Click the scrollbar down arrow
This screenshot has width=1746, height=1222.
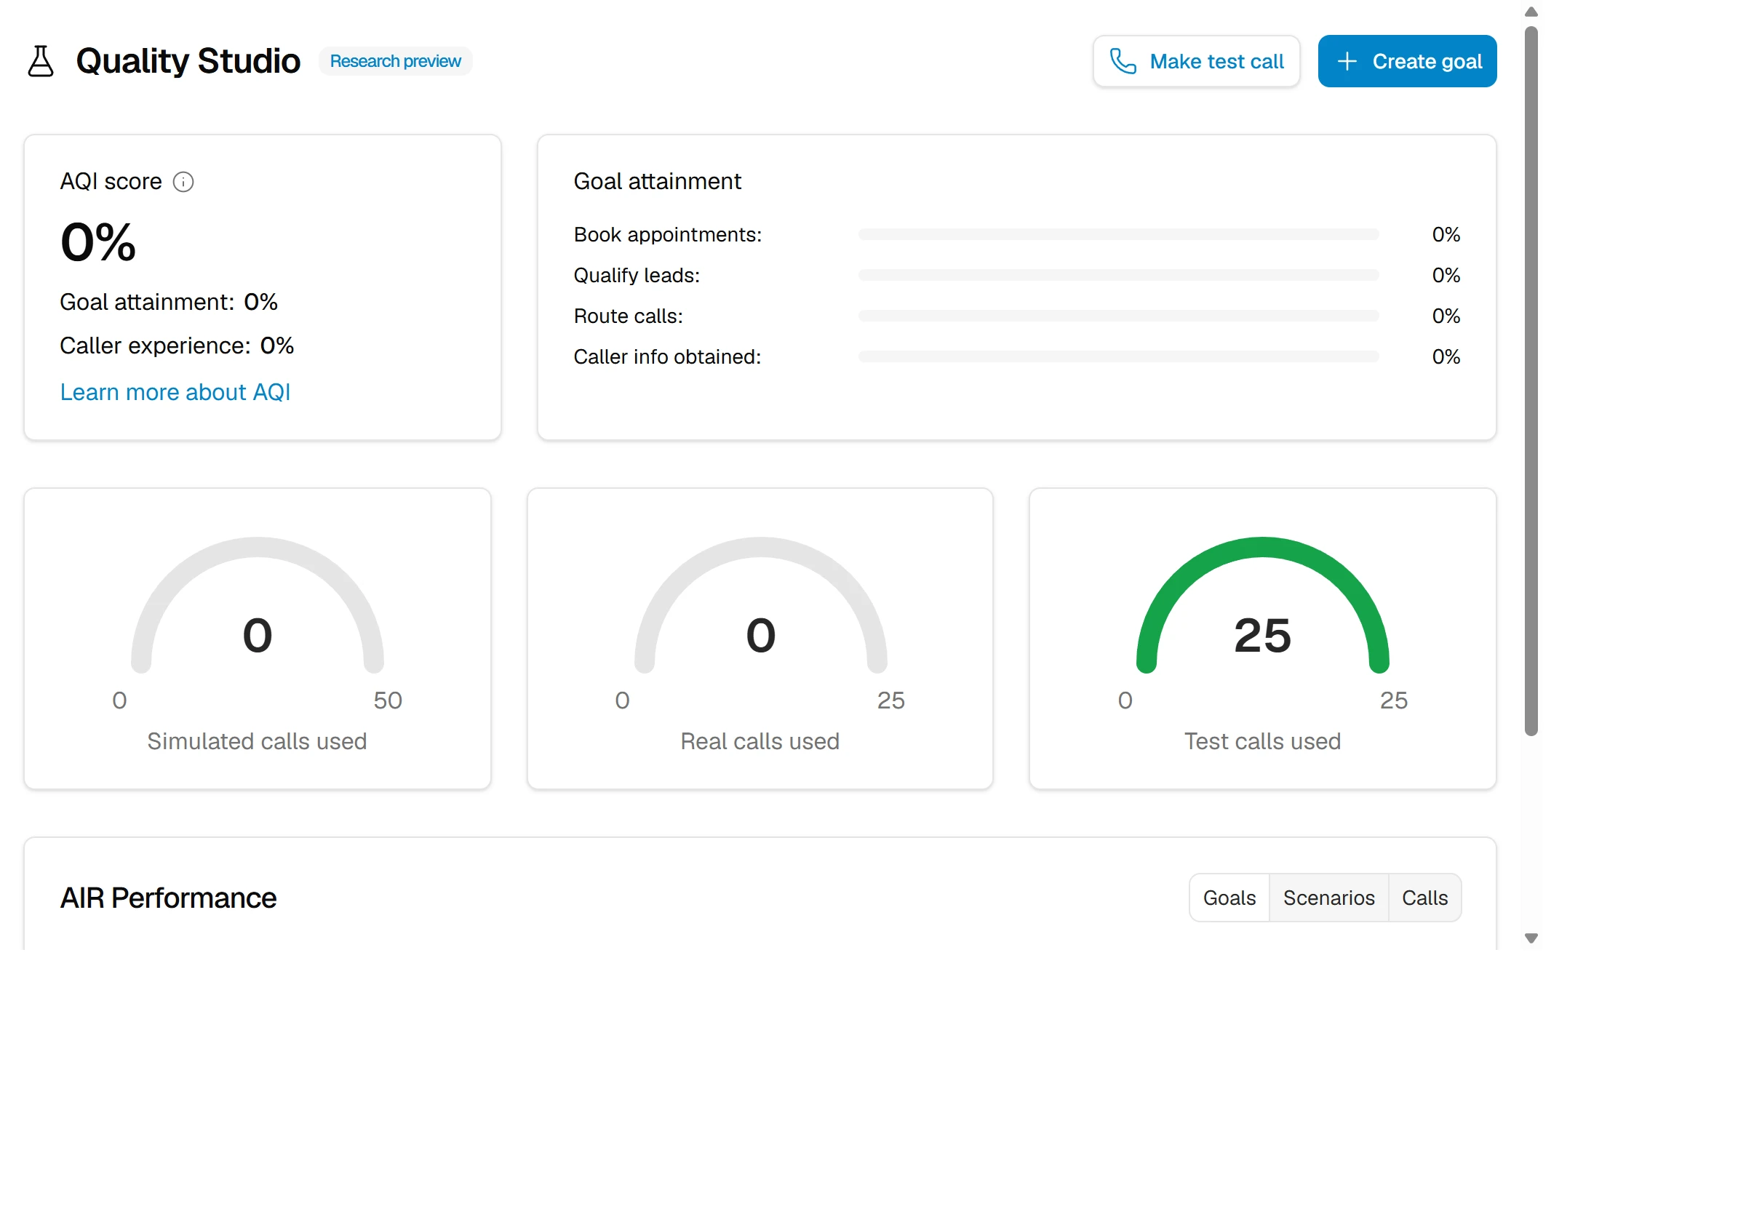click(x=1531, y=938)
